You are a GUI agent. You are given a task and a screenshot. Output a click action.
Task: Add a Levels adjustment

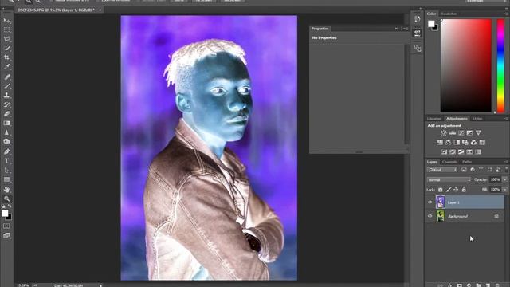(453, 133)
